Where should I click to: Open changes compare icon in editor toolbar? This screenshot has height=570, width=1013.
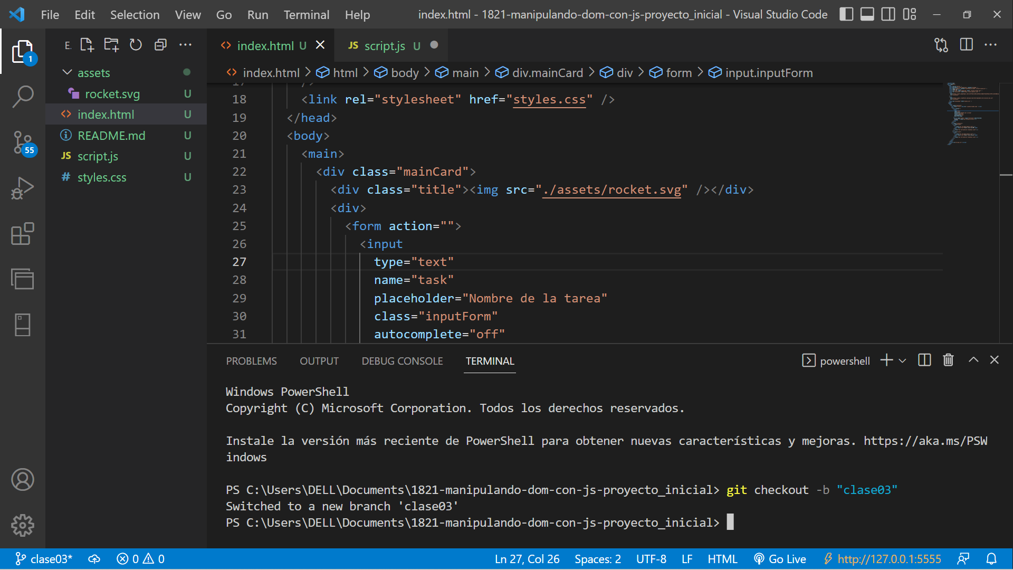coord(941,45)
